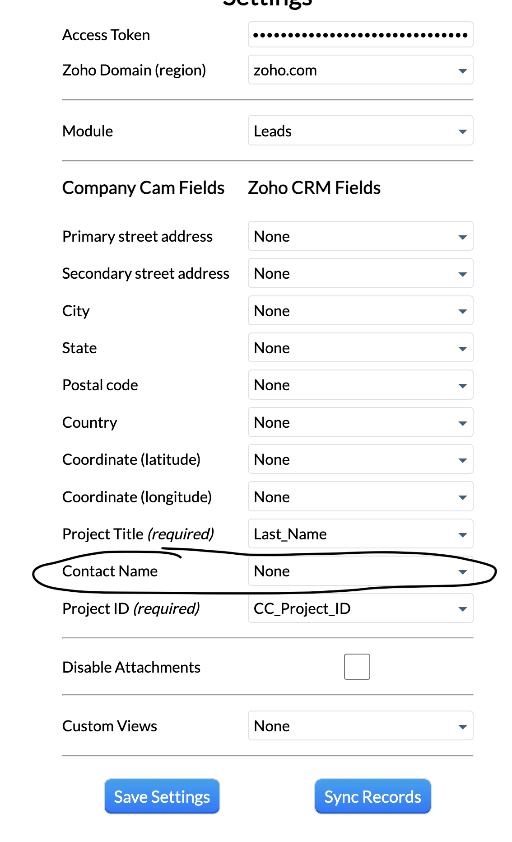This screenshot has height=842, width=512.
Task: Click the Save Settings button
Action: point(162,796)
